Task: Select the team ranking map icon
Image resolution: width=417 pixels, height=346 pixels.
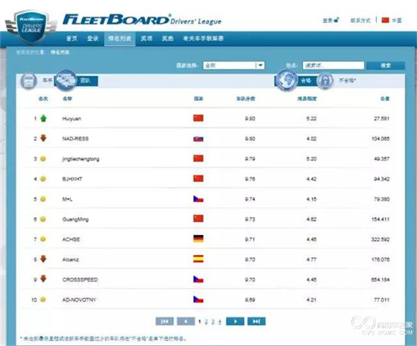Action: point(66,80)
